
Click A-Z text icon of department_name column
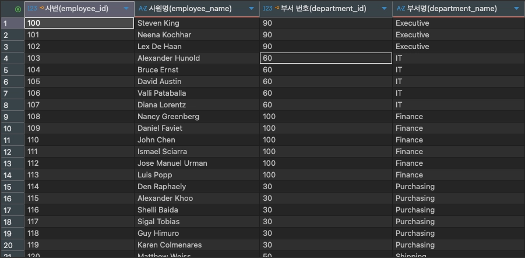tap(401, 9)
